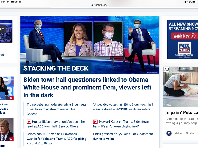Tap the Mutual of Omaha logo icon
198x148 pixels.
pyautogui.click(x=169, y=133)
